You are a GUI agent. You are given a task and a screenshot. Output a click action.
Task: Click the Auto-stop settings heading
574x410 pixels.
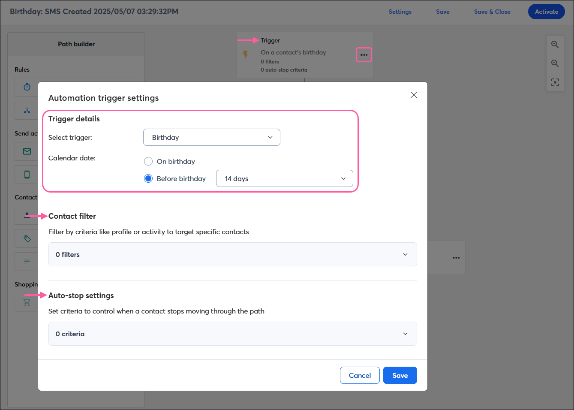pos(81,295)
